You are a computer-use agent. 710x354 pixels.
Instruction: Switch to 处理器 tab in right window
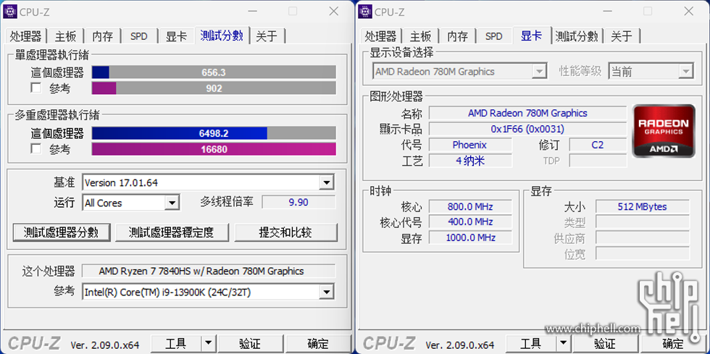(x=380, y=36)
